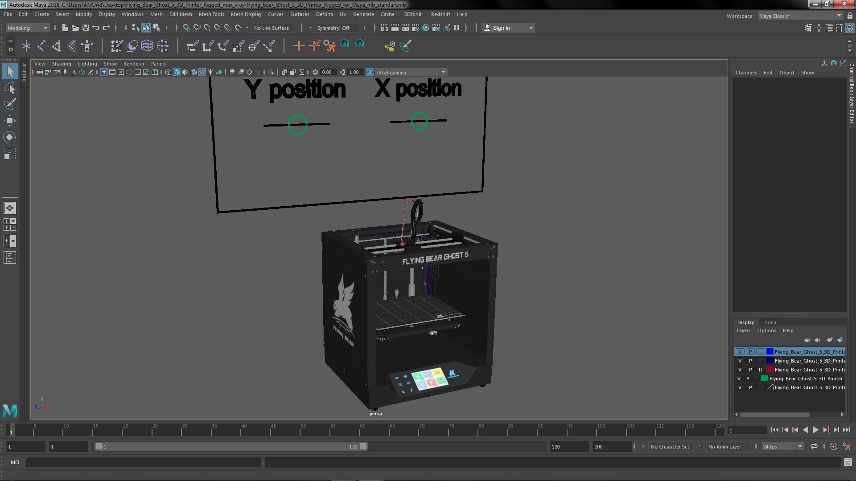Click the Save Scene disk icon
The height and width of the screenshot is (481, 856).
pos(85,28)
